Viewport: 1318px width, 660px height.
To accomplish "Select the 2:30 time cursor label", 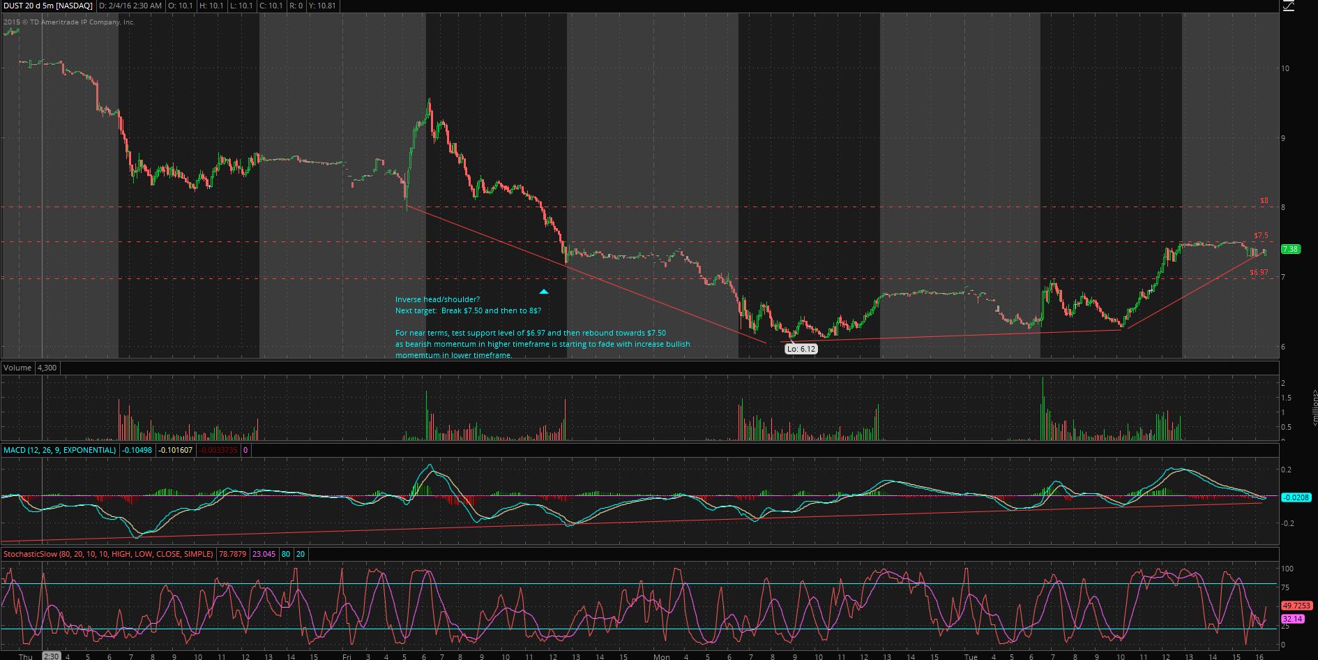I will click(51, 656).
